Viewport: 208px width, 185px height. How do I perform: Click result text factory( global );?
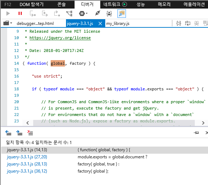93,171
